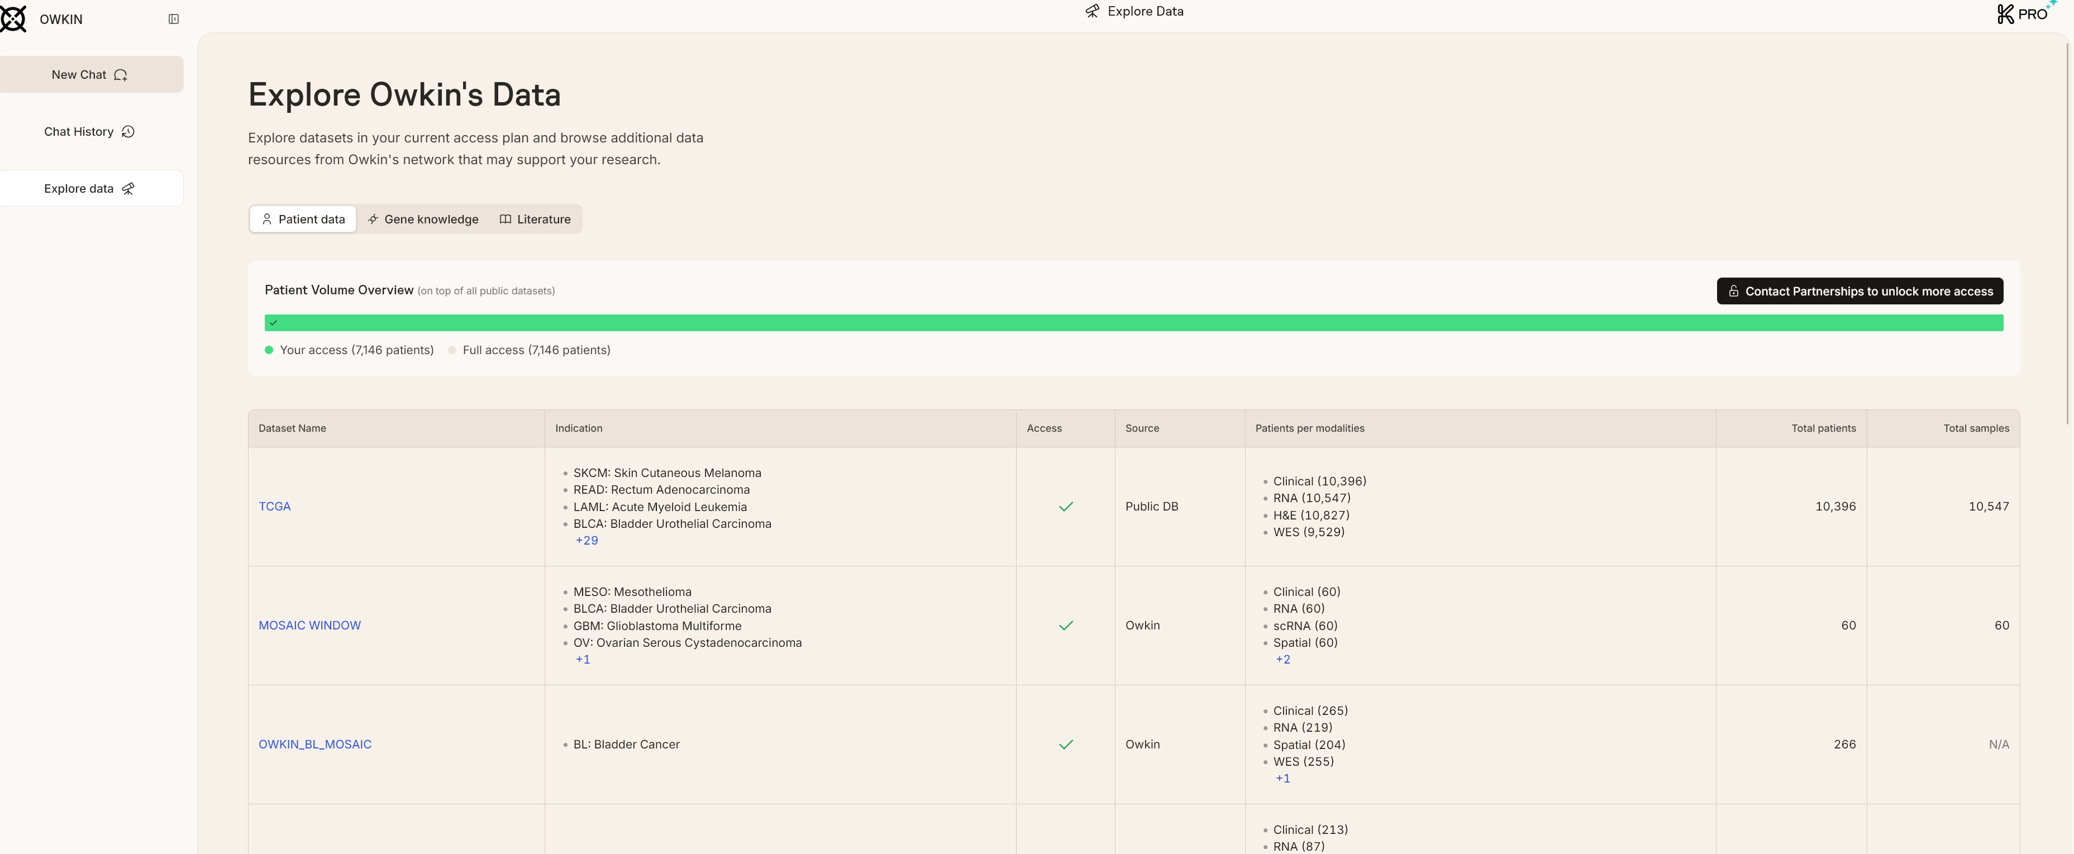Screen dimensions: 2074x854
Task: Click the Owkin logo icon
Action: [x=13, y=18]
